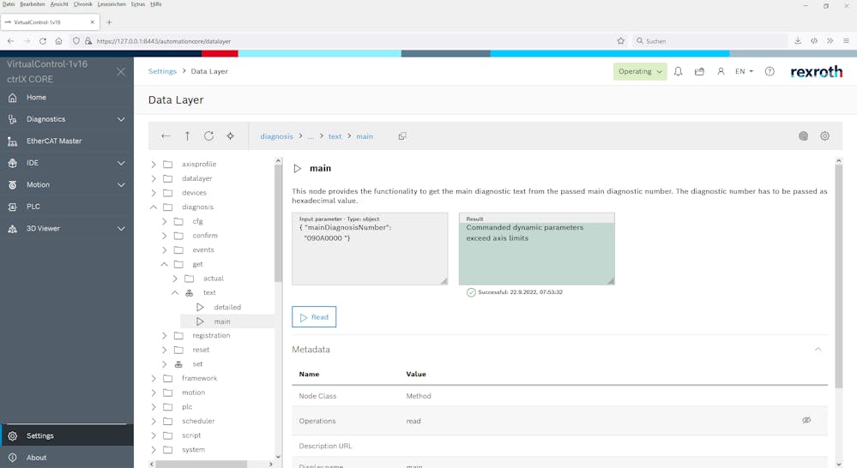Click the Settings breadcrumb link
This screenshot has height=468, width=857.
pos(162,72)
